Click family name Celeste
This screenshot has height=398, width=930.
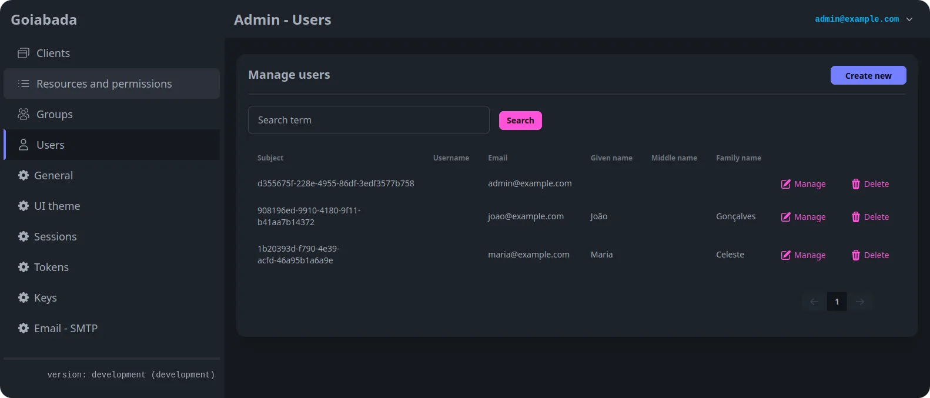pyautogui.click(x=730, y=255)
